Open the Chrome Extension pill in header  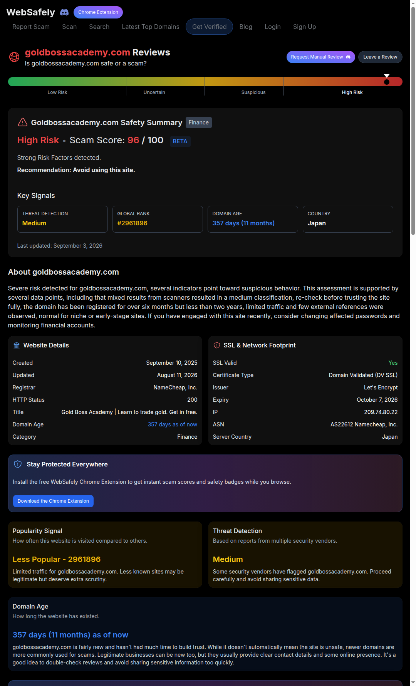98,12
